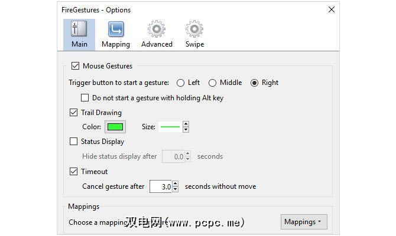Click the cancel gesture seconds field
This screenshot has height=236, width=396.
[x=161, y=186]
